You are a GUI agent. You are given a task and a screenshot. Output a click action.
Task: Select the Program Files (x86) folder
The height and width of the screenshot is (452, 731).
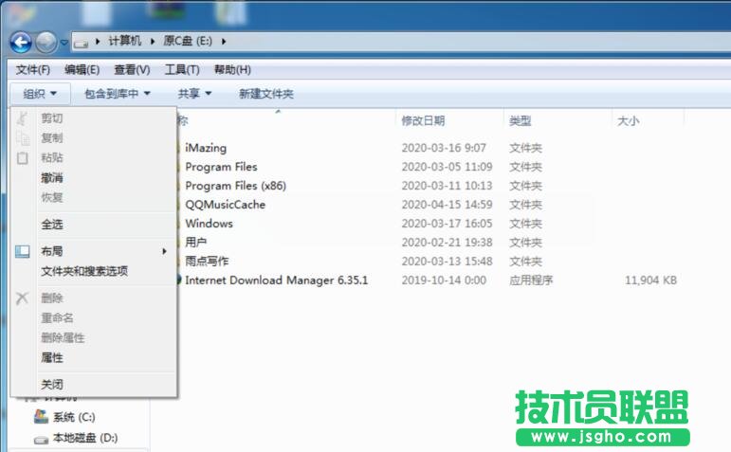click(235, 186)
